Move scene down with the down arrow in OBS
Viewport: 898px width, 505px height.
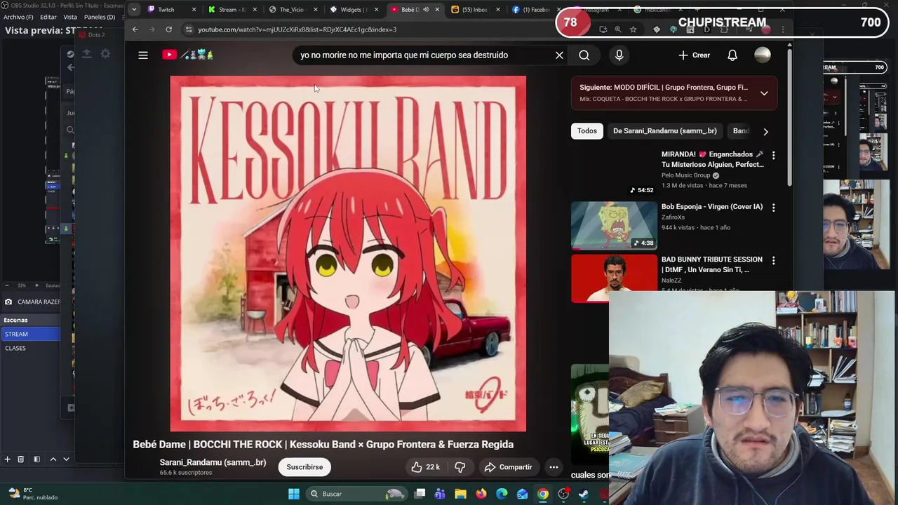coord(66,459)
